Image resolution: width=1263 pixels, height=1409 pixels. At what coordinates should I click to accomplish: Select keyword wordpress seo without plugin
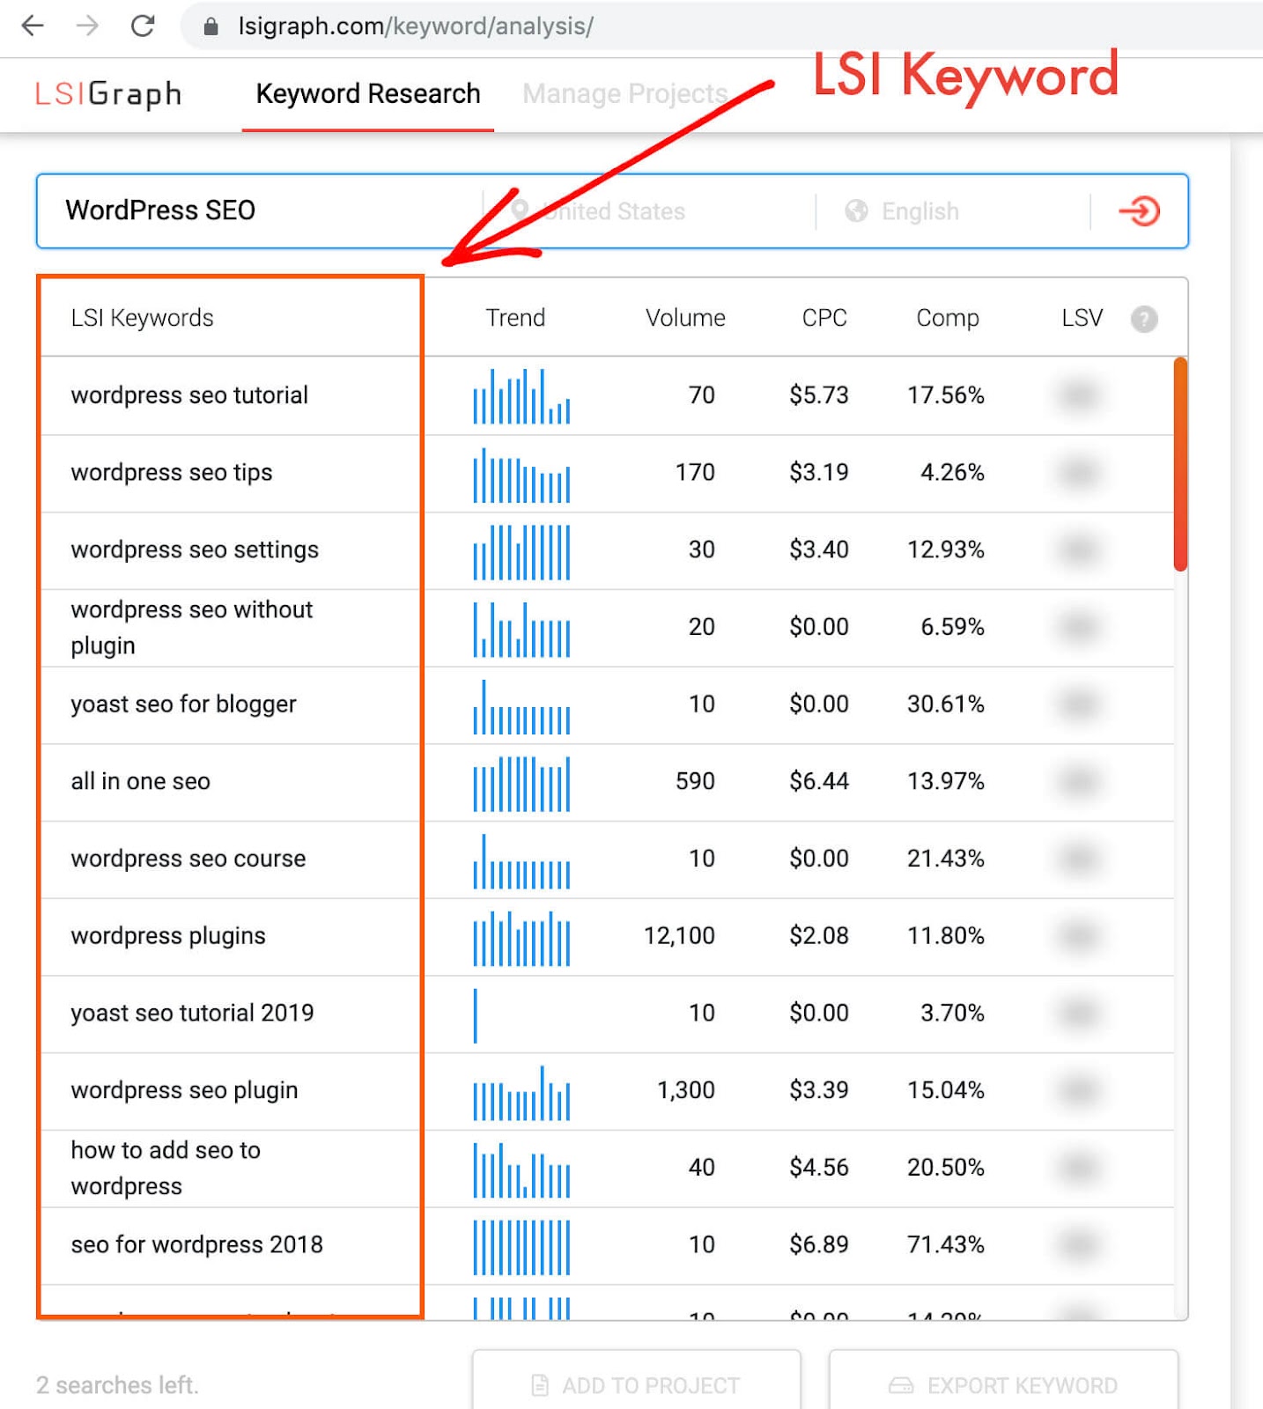tap(192, 627)
